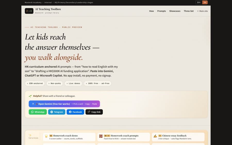
Task: Click 'KG/Primary/Secondary/Leadership stages' text
Action: (x=74, y=3)
